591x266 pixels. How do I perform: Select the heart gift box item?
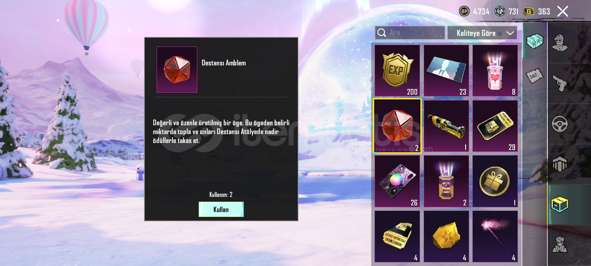click(495, 71)
